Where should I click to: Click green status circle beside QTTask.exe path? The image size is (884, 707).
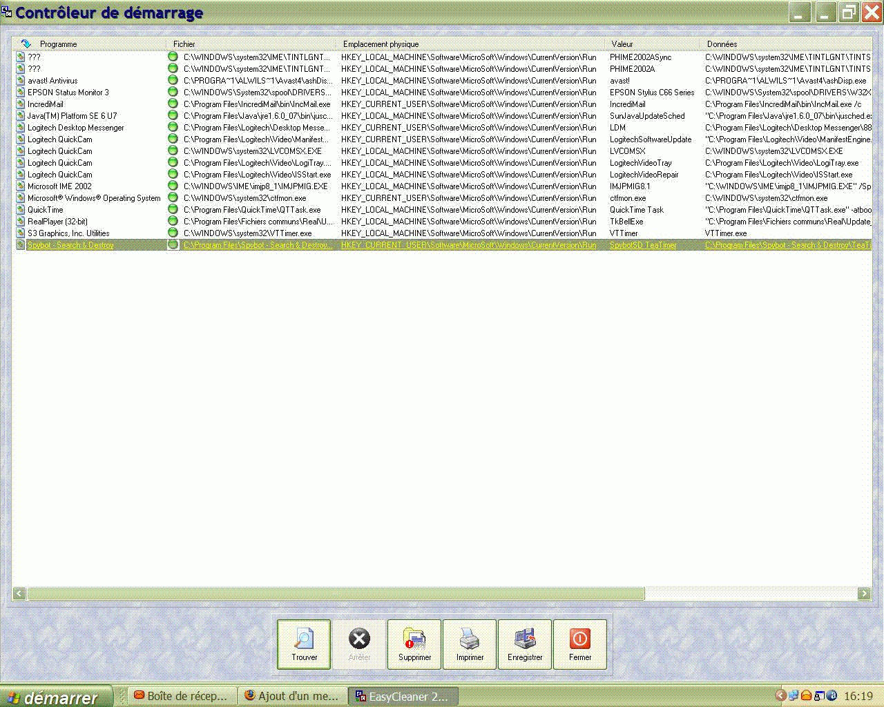pos(173,210)
